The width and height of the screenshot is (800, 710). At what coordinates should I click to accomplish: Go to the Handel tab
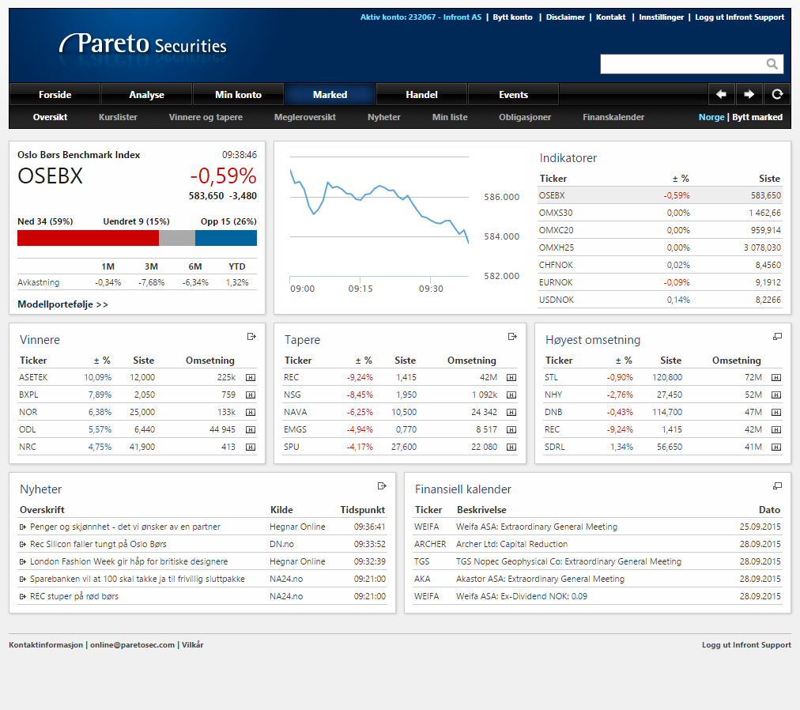tap(422, 94)
